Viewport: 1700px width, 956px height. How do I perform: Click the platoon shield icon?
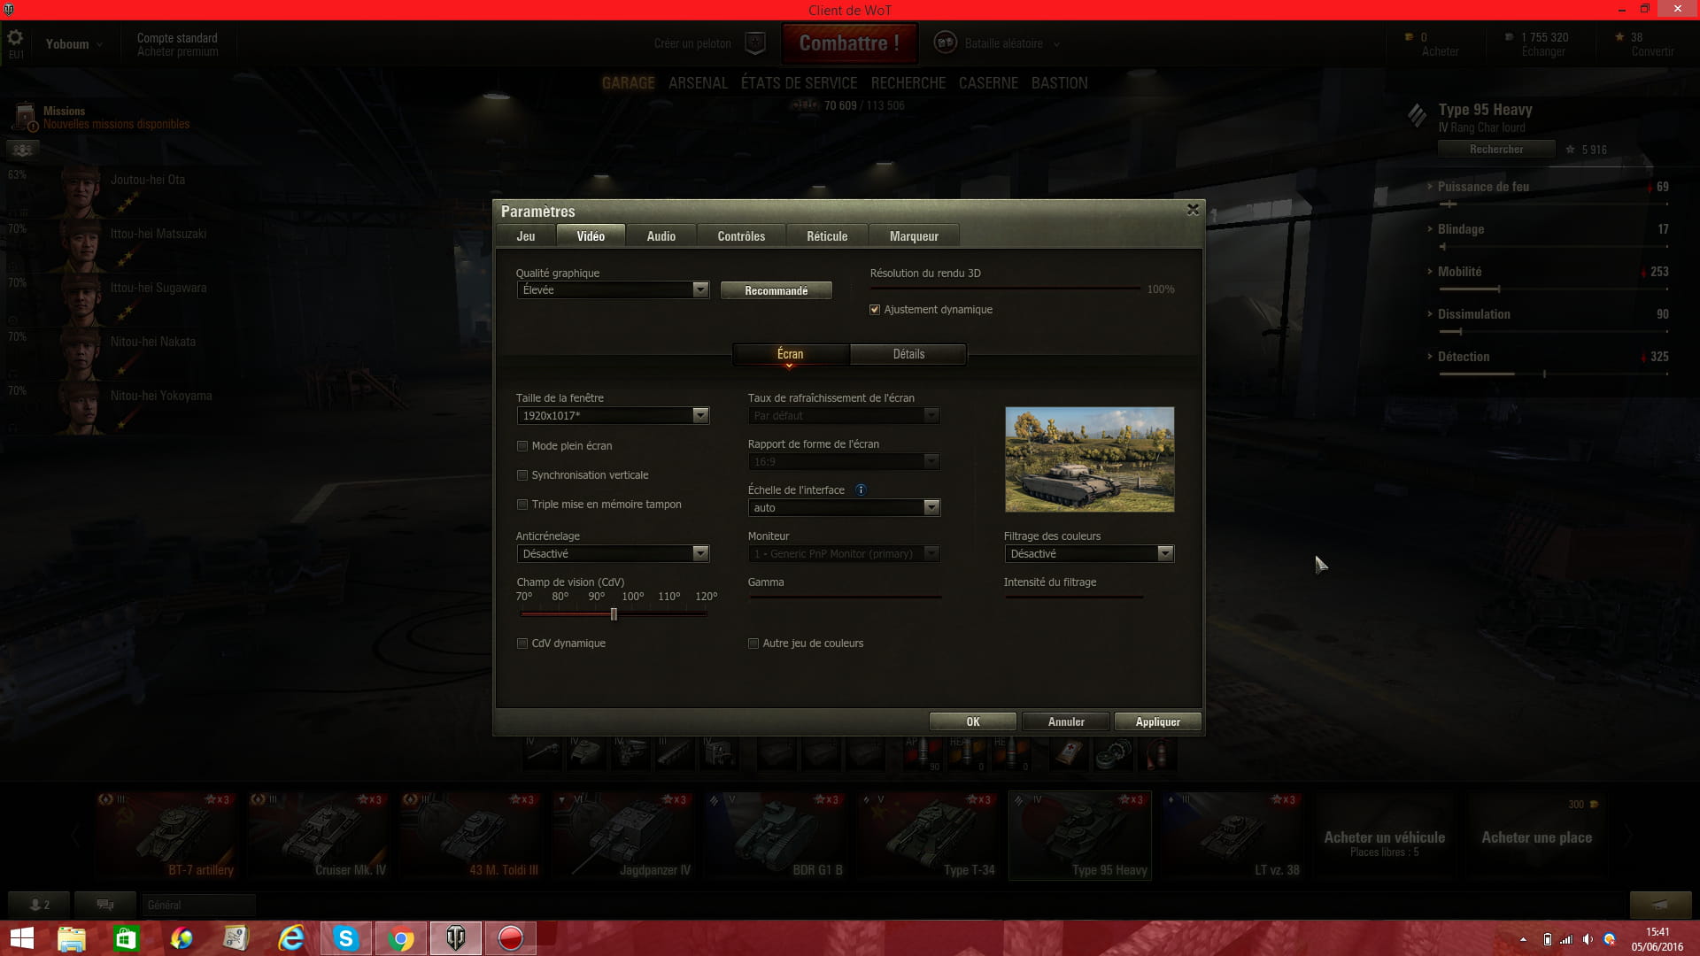[x=755, y=42]
